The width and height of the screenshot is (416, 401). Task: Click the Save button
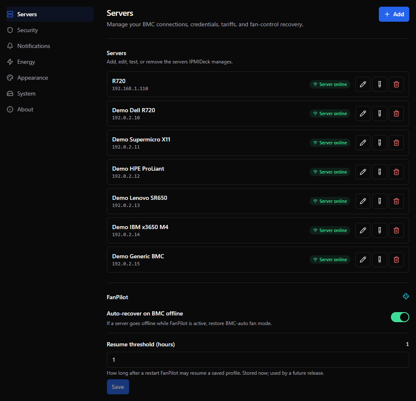(x=118, y=387)
